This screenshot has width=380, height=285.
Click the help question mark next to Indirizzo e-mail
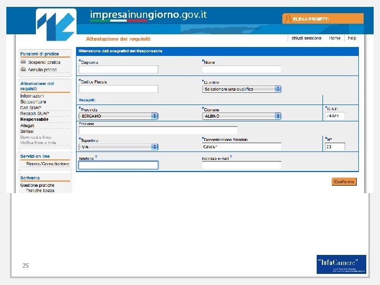click(x=231, y=157)
